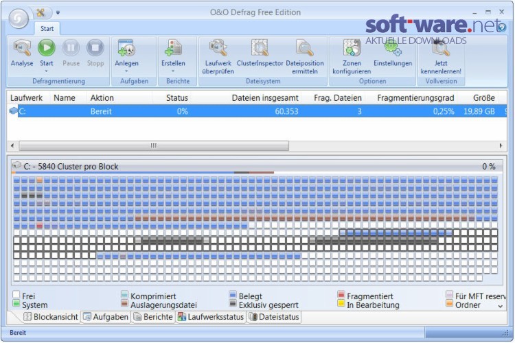Viewport: 515px width, 343px height.
Task: Click the Bereit status bar text
Action: coord(18,333)
